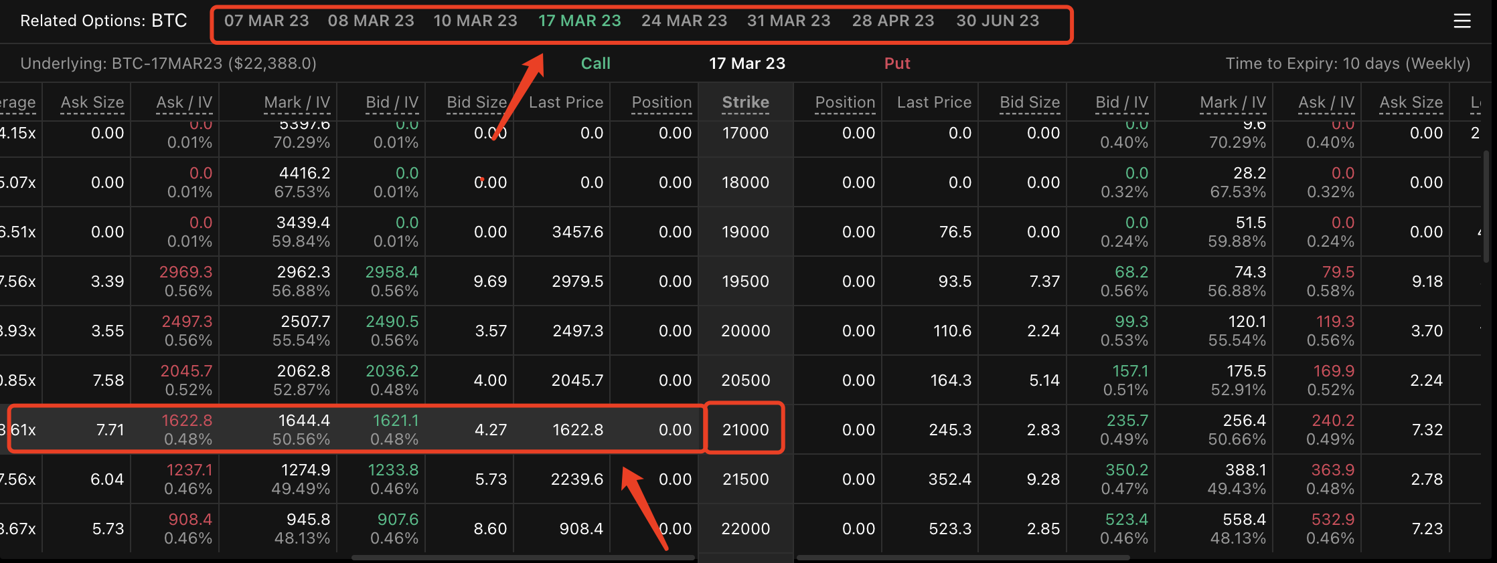Screen dimensions: 1497x563
Task: Click the Put side Last Price header
Action: pos(934,102)
